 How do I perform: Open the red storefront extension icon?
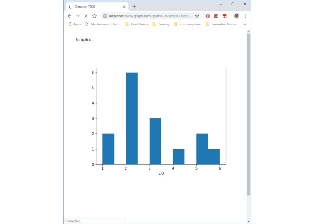point(224,16)
